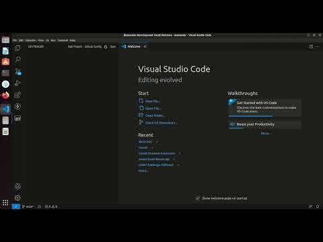Show Applications grid in Ubuntu dock
This screenshot has width=323, height=242.
pos(5,203)
